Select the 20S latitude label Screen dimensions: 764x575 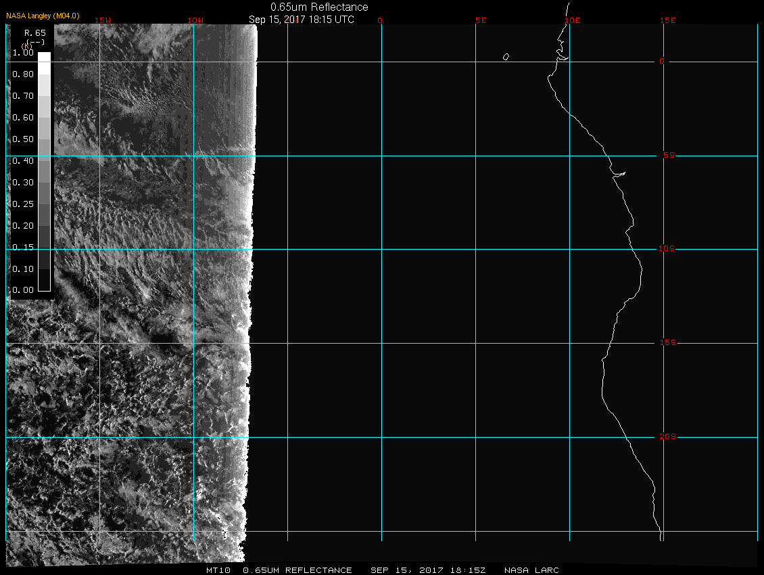tap(667, 436)
